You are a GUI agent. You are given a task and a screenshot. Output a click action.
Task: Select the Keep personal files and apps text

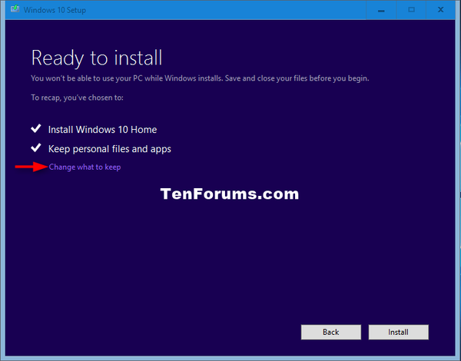[x=109, y=149]
